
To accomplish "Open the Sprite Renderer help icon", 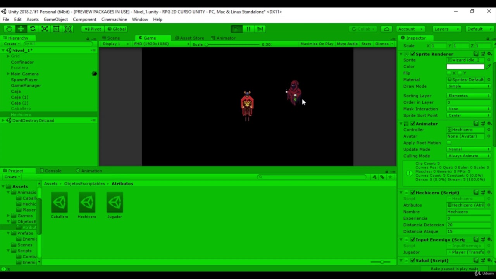I will coord(476,54).
